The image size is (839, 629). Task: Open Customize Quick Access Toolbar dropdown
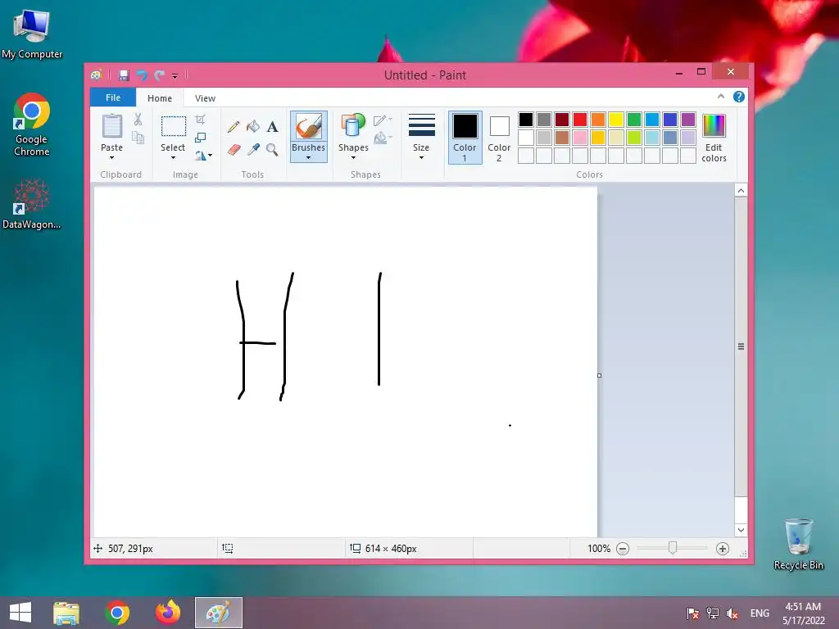tap(175, 76)
